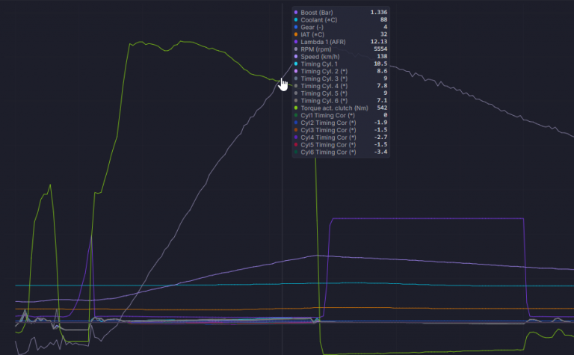Click the Cyl3 Timing Cor label
The width and height of the screenshot is (574, 355).
tap(328, 130)
